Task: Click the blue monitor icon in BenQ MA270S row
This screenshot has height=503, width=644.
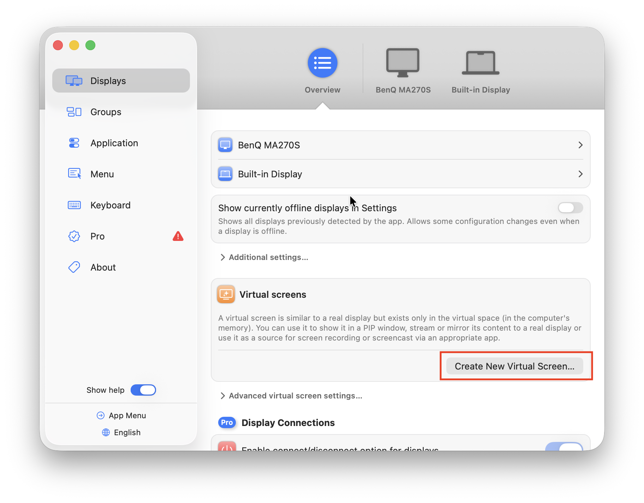Action: click(225, 145)
